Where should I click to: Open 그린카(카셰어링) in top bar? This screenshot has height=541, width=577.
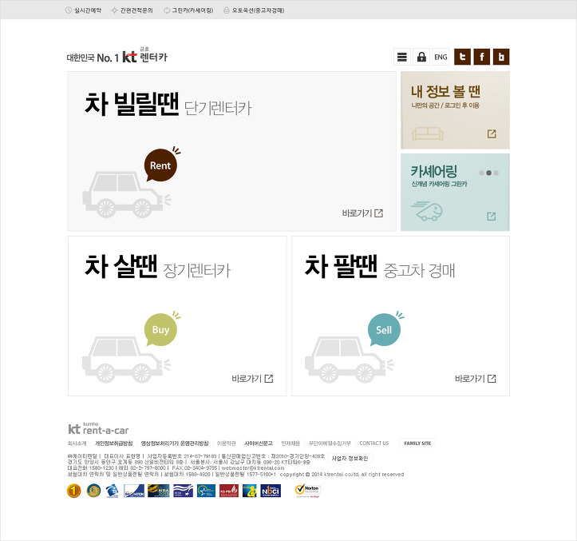click(x=188, y=10)
